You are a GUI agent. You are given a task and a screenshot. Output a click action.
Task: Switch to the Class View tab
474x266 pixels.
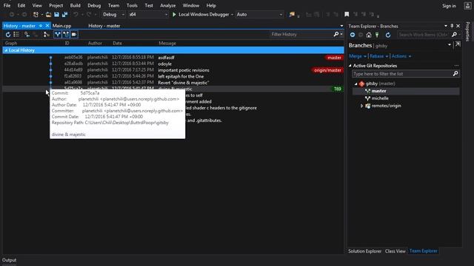point(395,251)
